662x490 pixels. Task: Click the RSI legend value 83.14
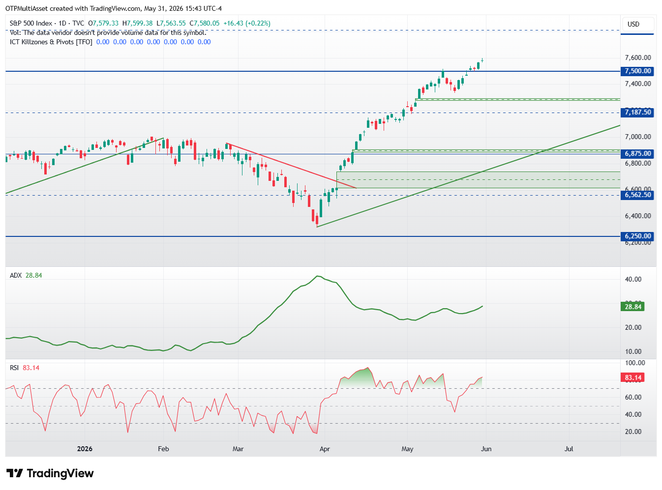point(31,368)
